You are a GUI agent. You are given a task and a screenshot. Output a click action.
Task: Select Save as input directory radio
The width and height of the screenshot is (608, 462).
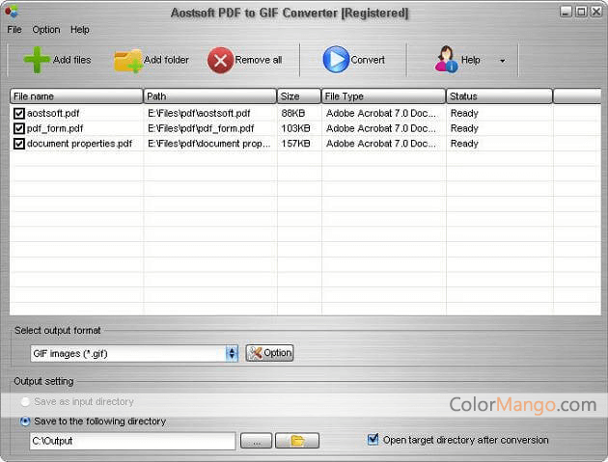tap(25, 402)
